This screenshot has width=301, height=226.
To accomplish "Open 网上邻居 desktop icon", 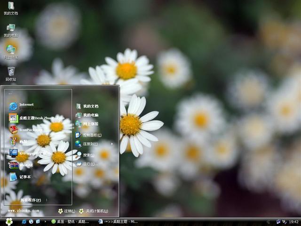I will coord(11,52).
